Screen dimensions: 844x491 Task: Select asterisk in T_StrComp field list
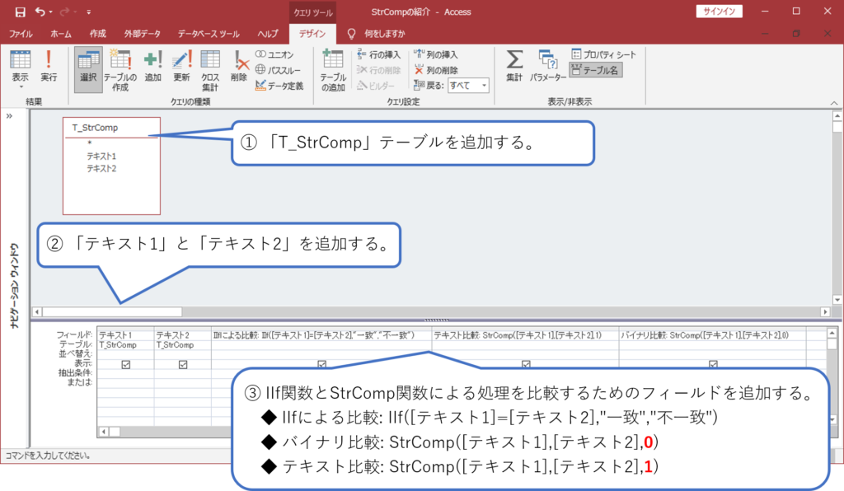[x=90, y=143]
